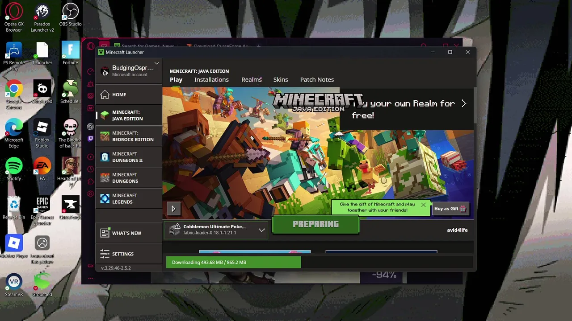Click the download progress bar

[320, 262]
